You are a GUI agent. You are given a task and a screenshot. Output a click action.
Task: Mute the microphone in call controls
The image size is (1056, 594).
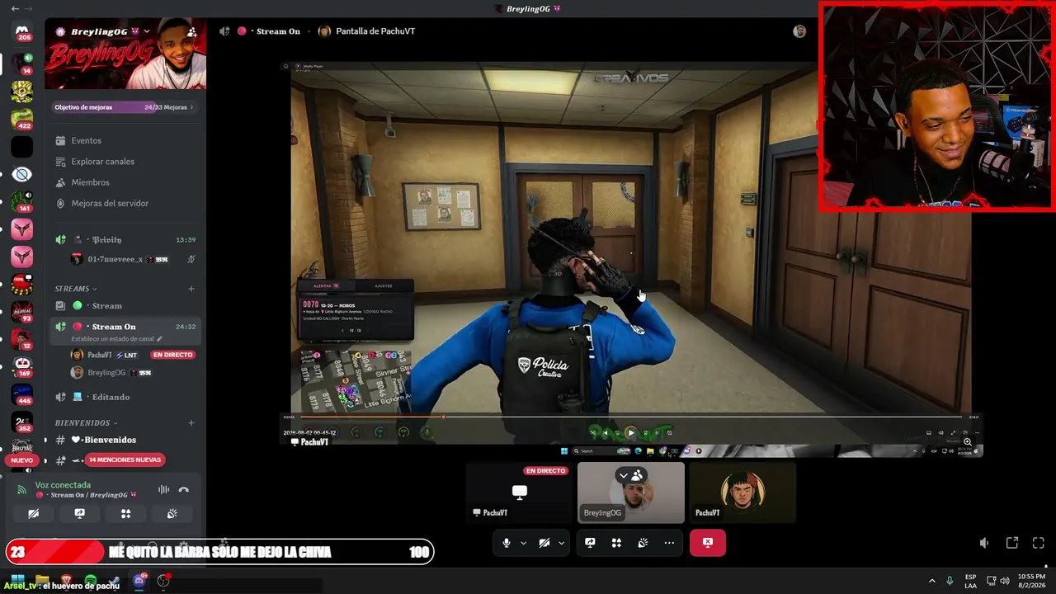click(507, 543)
